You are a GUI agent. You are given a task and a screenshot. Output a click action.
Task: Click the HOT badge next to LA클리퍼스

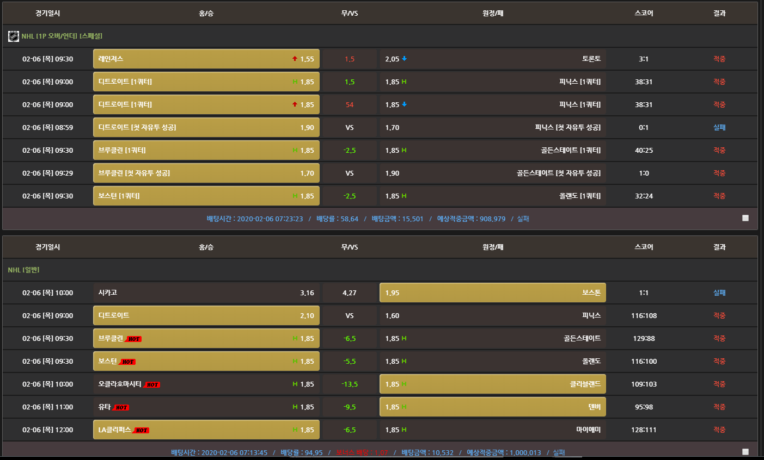coord(141,430)
